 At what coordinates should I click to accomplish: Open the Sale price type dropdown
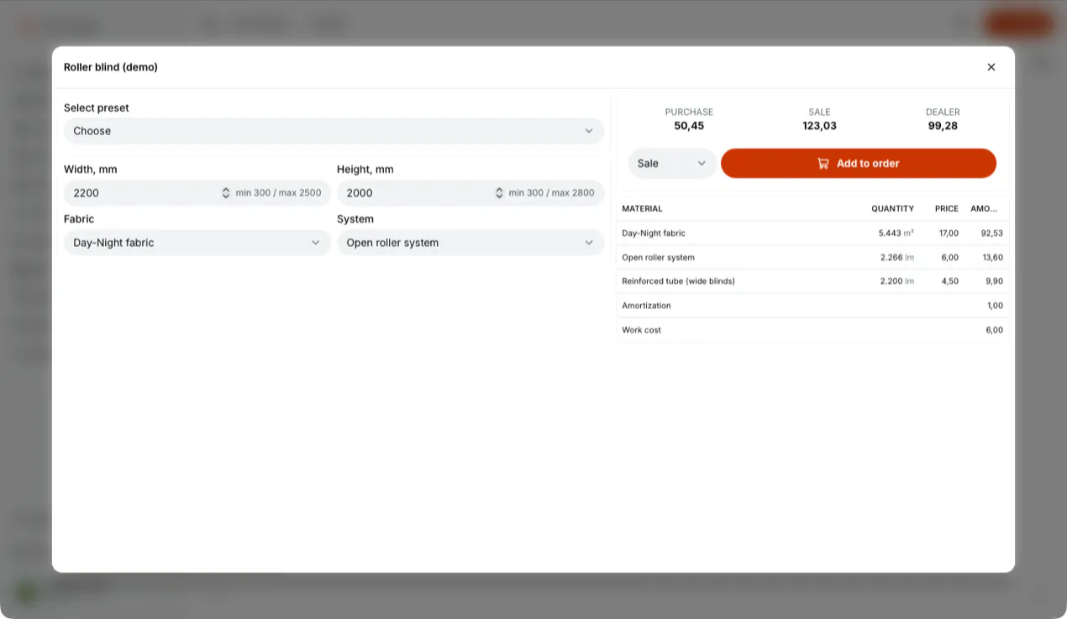point(672,163)
